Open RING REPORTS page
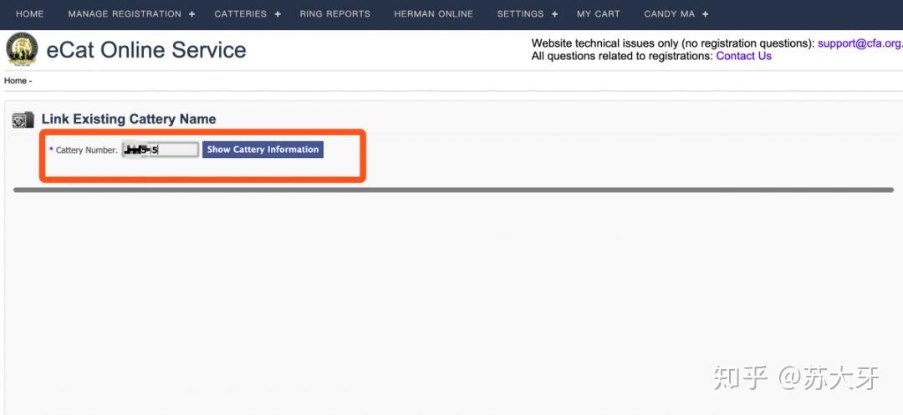This screenshot has height=415, width=903. [x=335, y=14]
